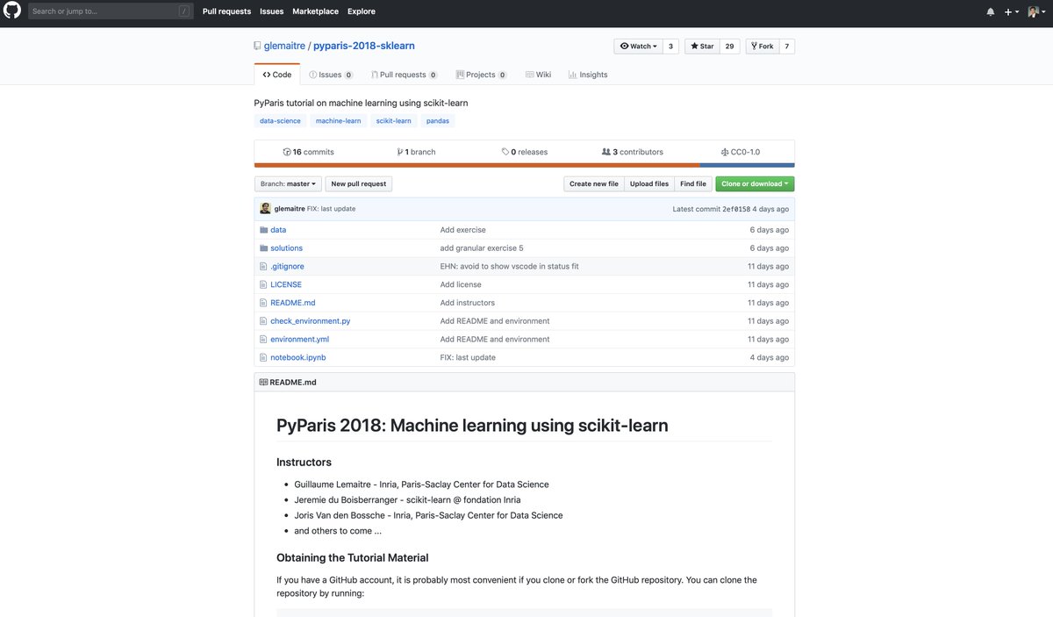The height and width of the screenshot is (617, 1053).
Task: Click the pandas topic tag
Action: click(438, 121)
